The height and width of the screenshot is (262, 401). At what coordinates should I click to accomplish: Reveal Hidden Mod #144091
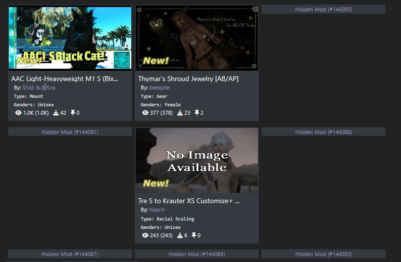pyautogui.click(x=70, y=132)
